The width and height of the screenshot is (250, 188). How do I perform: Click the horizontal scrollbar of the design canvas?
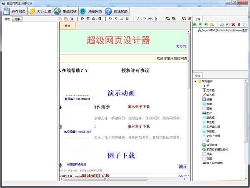coord(105,179)
